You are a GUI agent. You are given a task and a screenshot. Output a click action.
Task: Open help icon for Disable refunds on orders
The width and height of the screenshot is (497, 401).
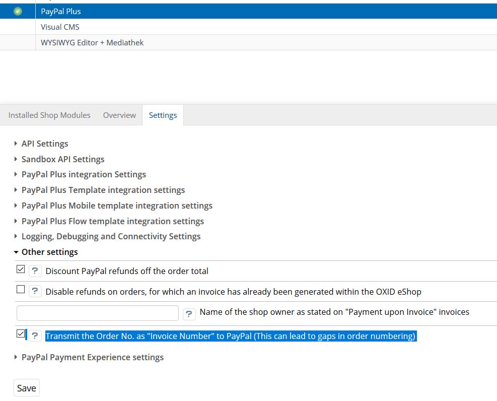[x=35, y=291]
